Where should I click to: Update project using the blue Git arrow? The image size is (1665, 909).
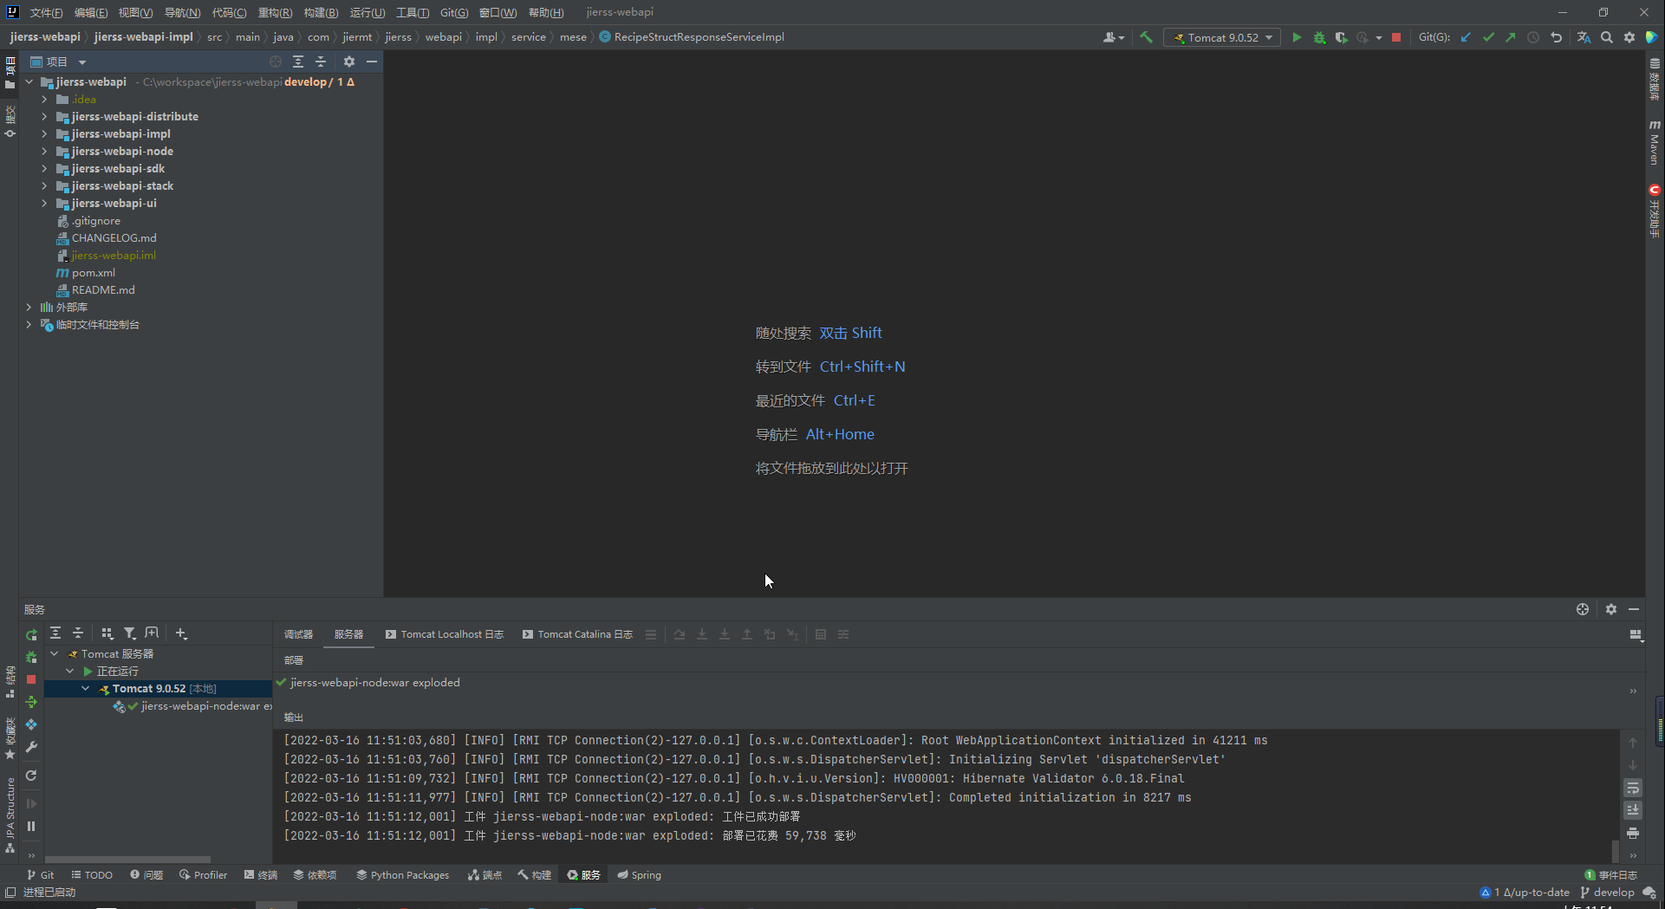(1466, 37)
